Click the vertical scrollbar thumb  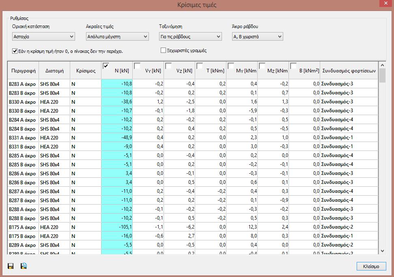point(383,76)
